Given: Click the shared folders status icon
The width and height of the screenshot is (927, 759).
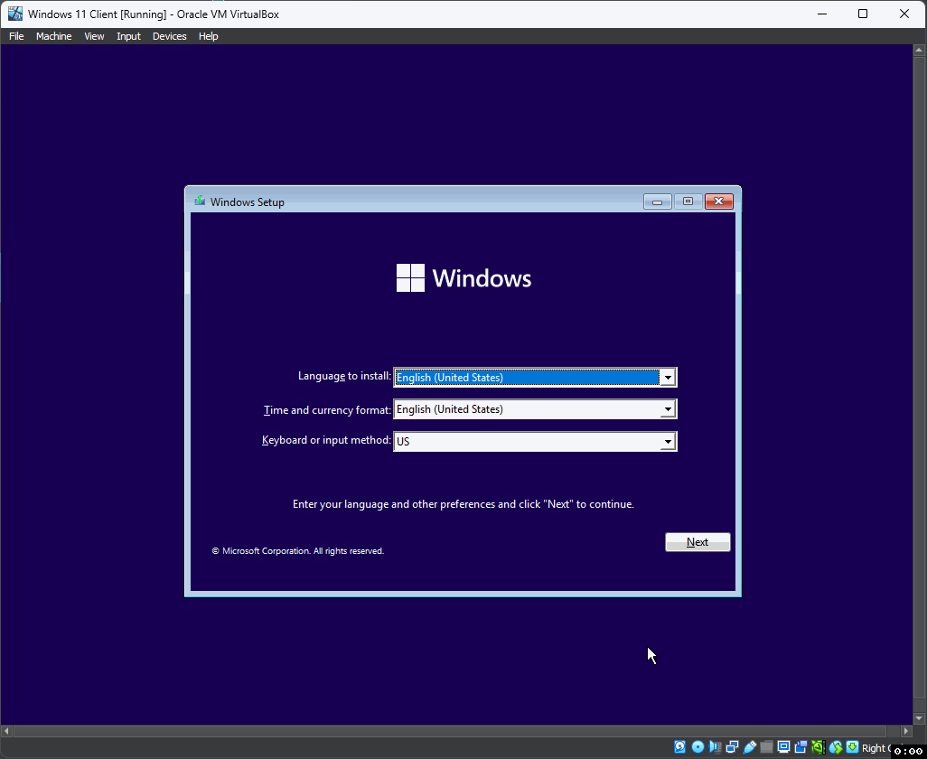Looking at the screenshot, I should (766, 747).
